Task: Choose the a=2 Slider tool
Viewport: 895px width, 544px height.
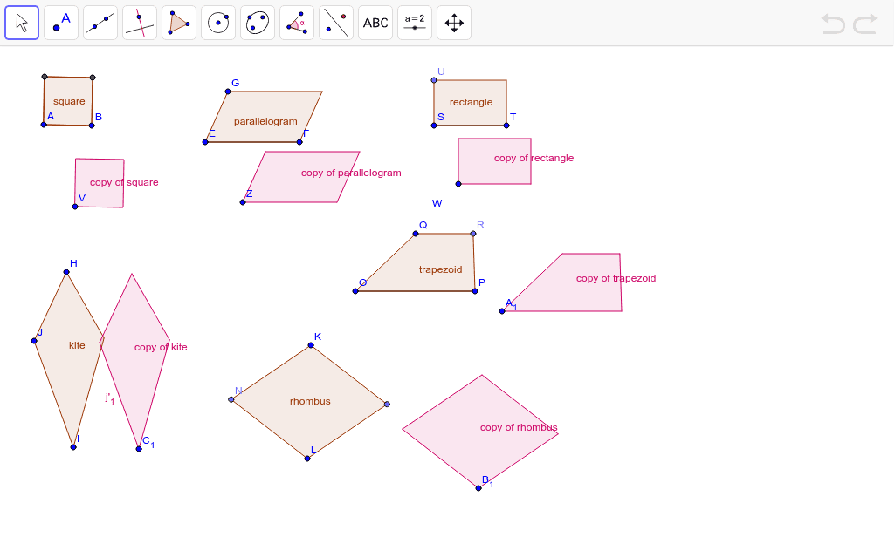Action: tap(415, 23)
